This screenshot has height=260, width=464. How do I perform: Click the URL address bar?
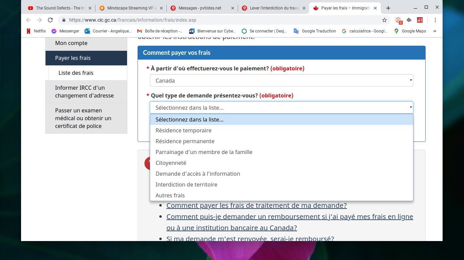(221, 20)
